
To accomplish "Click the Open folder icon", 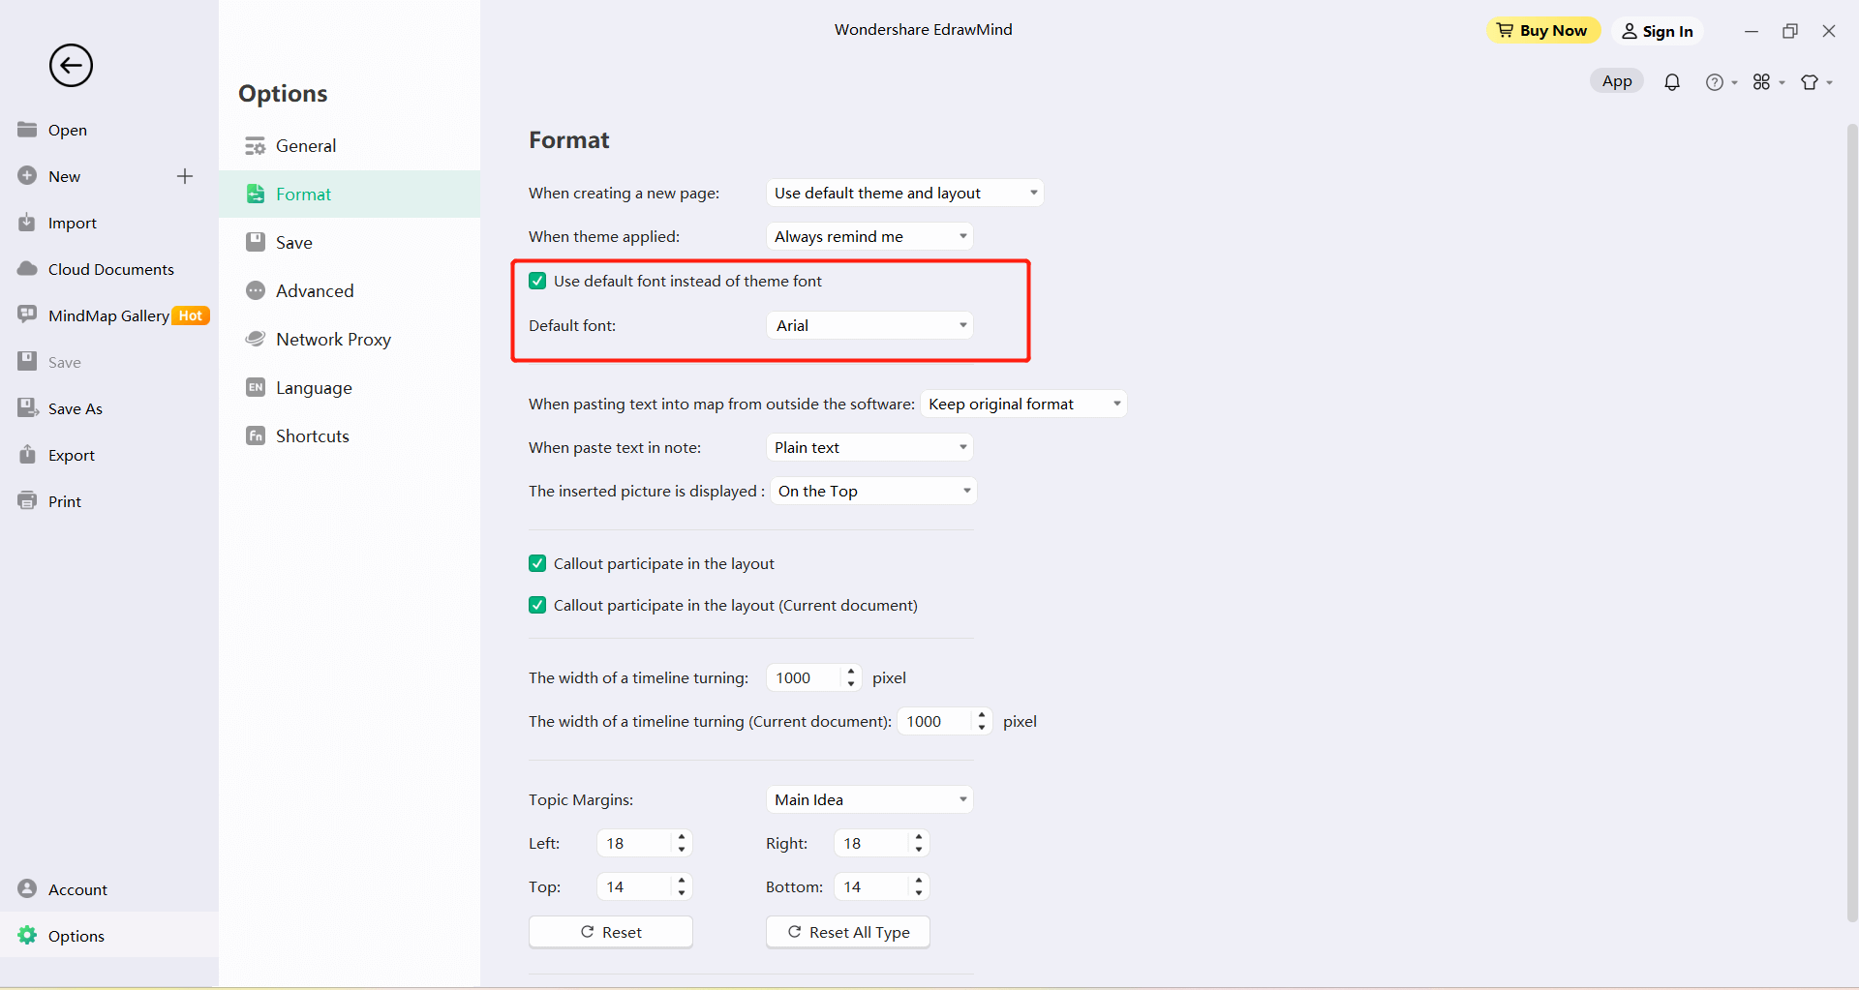I will [27, 130].
